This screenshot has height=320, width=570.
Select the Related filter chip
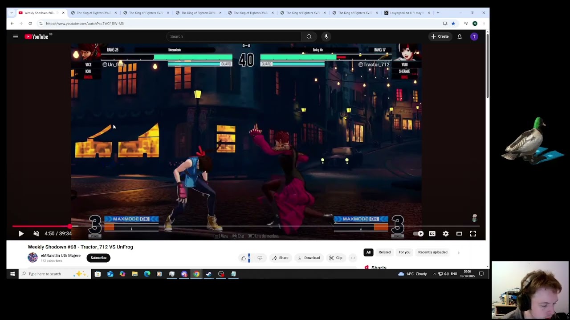pyautogui.click(x=384, y=252)
